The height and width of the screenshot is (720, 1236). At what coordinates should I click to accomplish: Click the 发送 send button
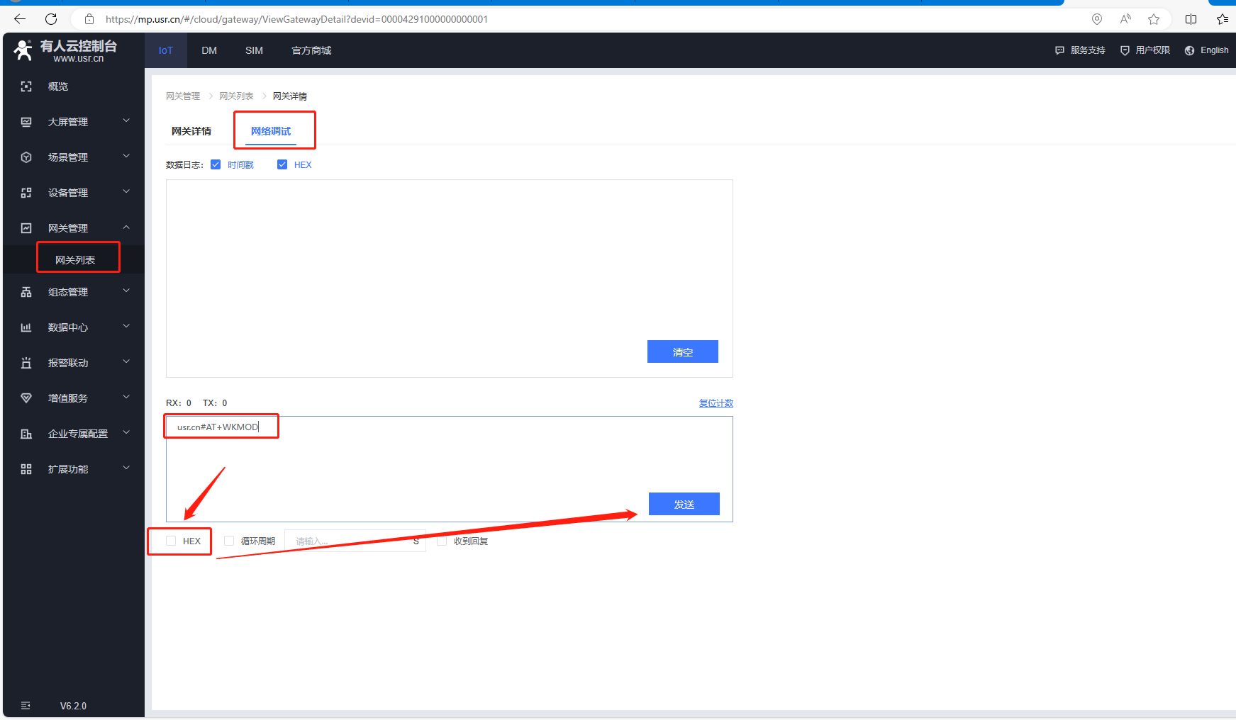[684, 504]
